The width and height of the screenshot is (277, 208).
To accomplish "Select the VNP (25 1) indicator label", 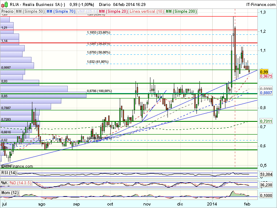I will click(87, 11).
